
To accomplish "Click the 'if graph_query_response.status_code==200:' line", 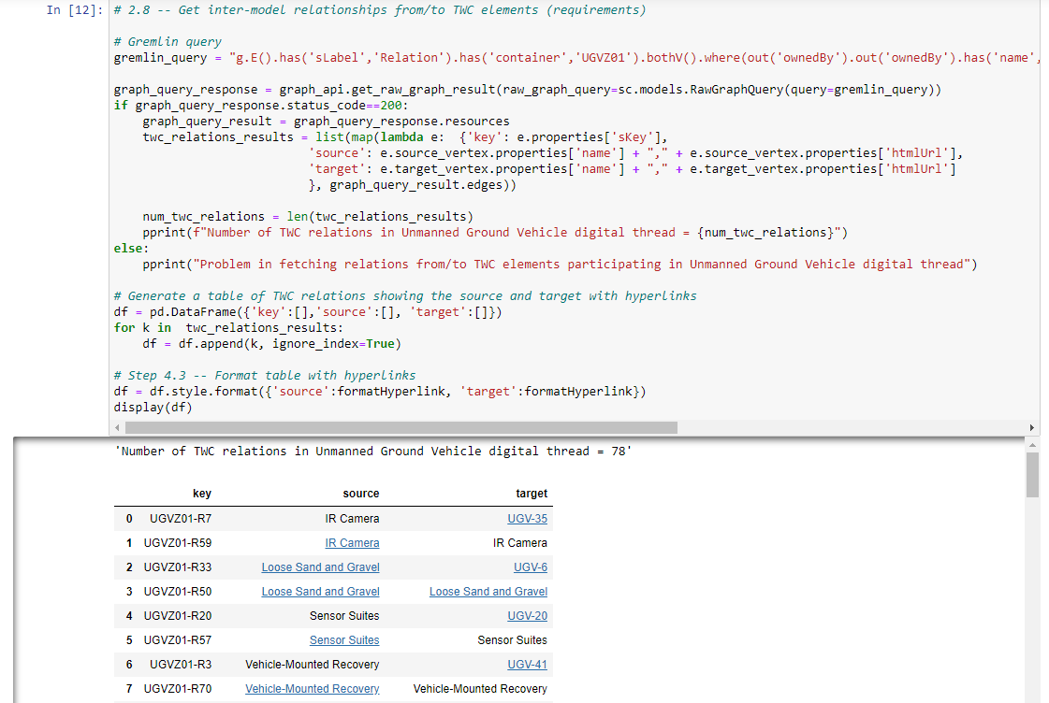I will tap(261, 105).
